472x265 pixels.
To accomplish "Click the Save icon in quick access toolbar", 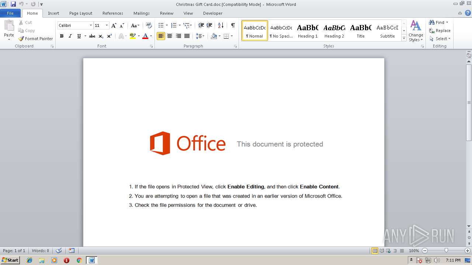I will click(13, 4).
